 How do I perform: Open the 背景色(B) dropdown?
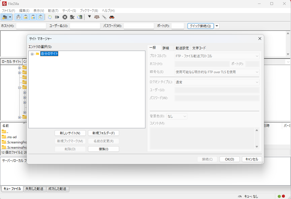177,116
